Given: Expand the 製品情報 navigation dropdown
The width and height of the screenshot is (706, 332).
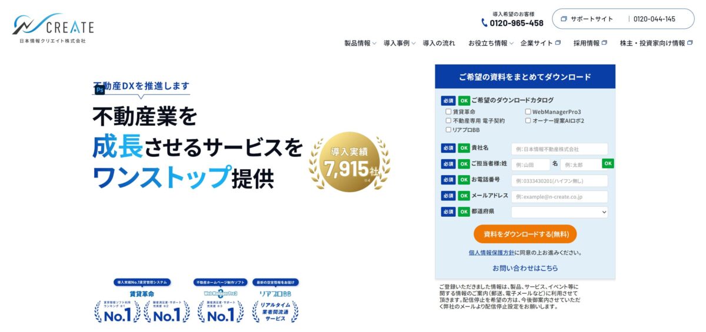Looking at the screenshot, I should (360, 43).
